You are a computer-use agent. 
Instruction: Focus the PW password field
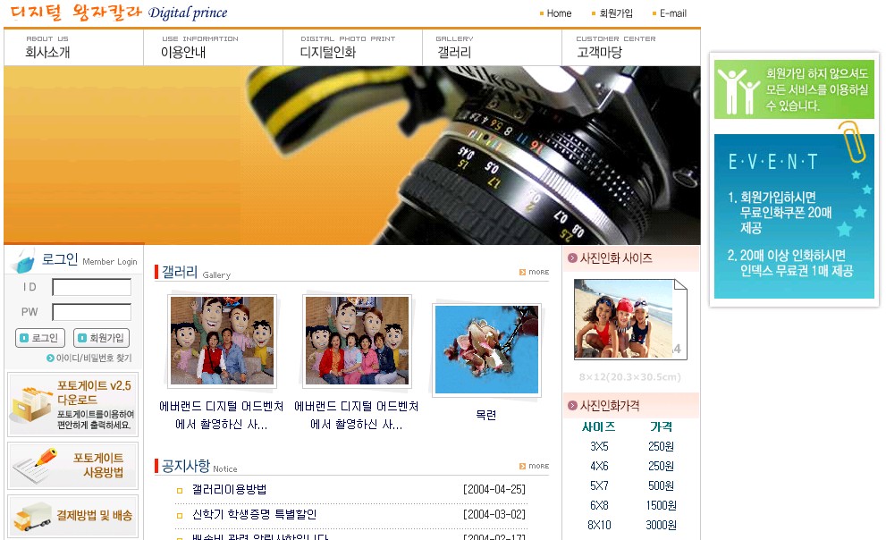click(x=91, y=312)
